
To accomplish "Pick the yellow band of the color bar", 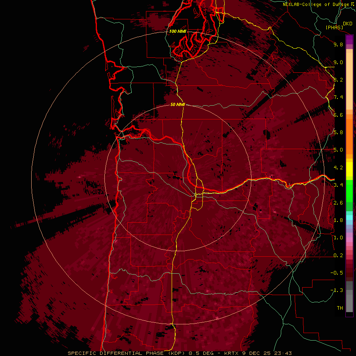I will pos(349,169).
